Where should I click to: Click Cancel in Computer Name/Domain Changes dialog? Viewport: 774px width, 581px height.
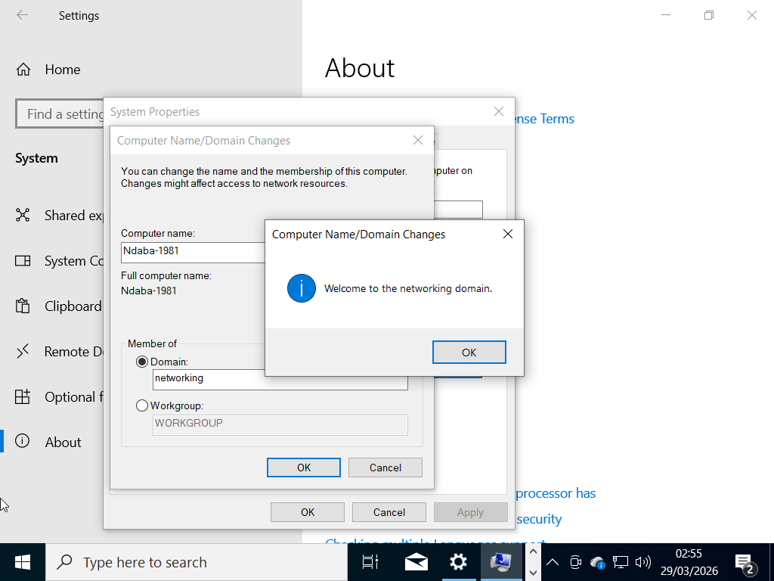(385, 468)
